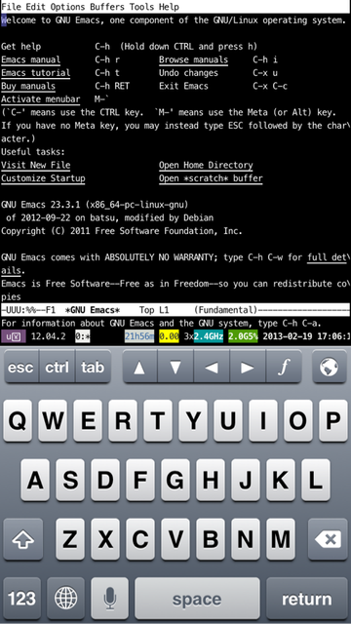Click the yellow 0.00 load indicator
Screen dimensions: 351x624
(x=169, y=336)
